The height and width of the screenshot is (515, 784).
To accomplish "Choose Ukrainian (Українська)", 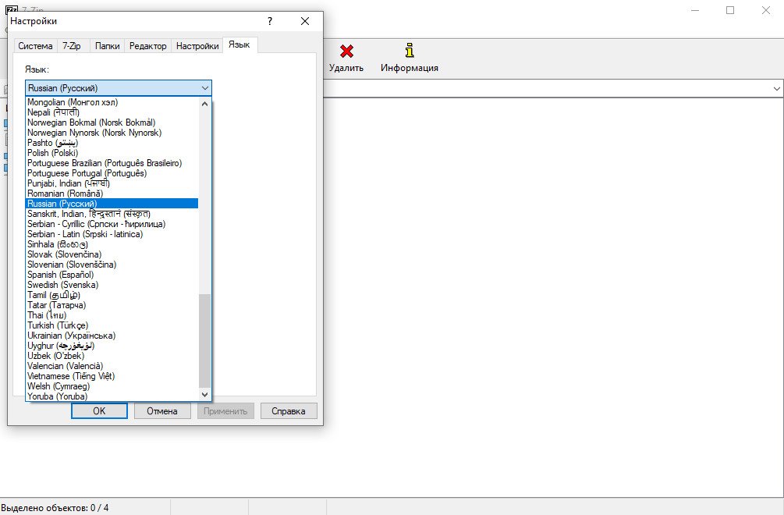I will pos(112,336).
